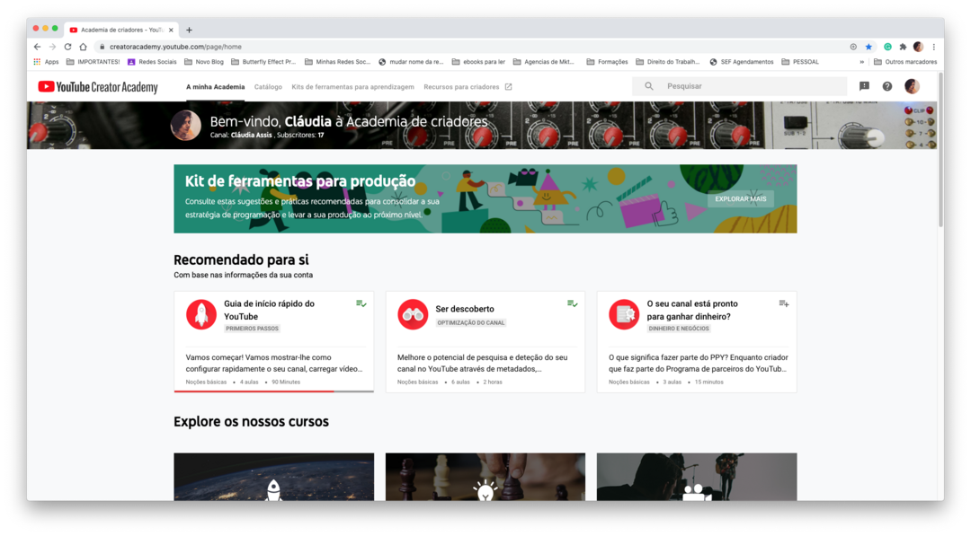This screenshot has width=971, height=536.
Task: Open Guia de início rápido do YouTube course
Action: (x=270, y=310)
